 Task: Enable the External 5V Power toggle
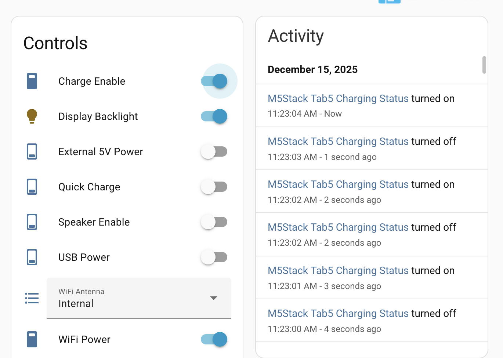point(214,151)
